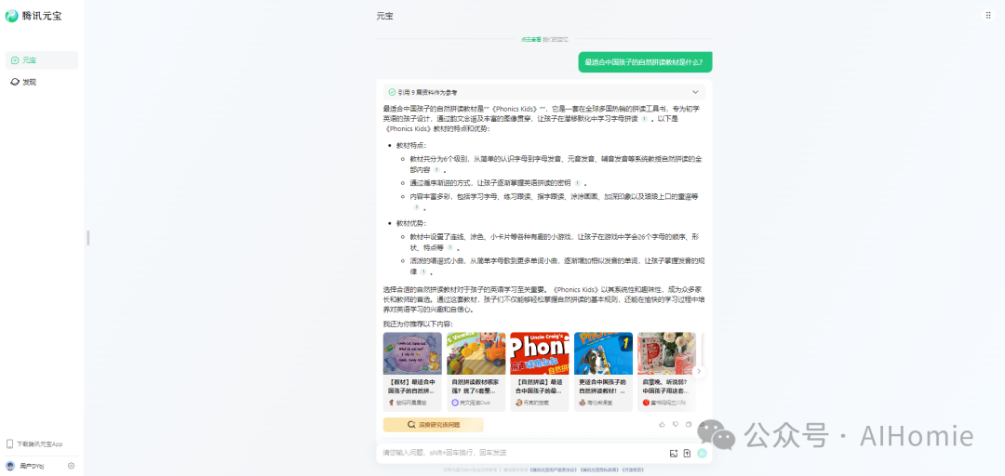Open 腾讯元宝用户服务协议 footer link

click(554, 470)
